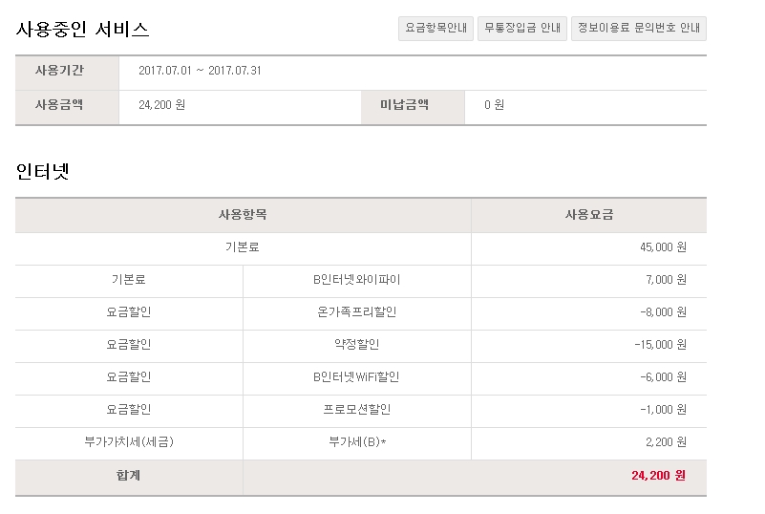Click the 인터넷 section heading
The height and width of the screenshot is (514, 765).
click(43, 172)
